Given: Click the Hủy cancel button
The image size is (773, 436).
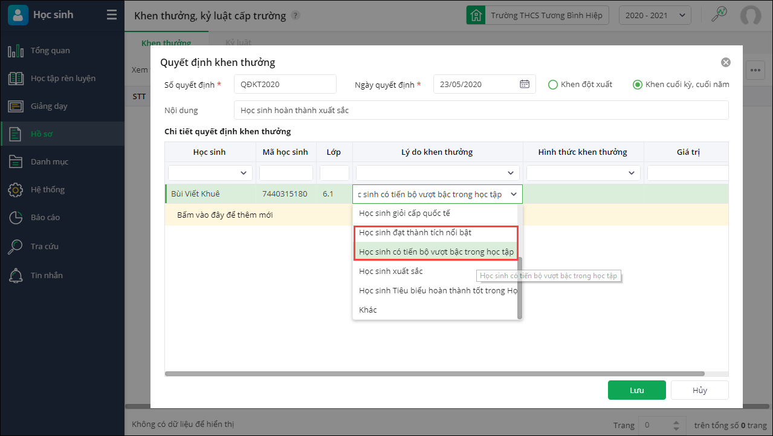Looking at the screenshot, I should [x=700, y=390].
